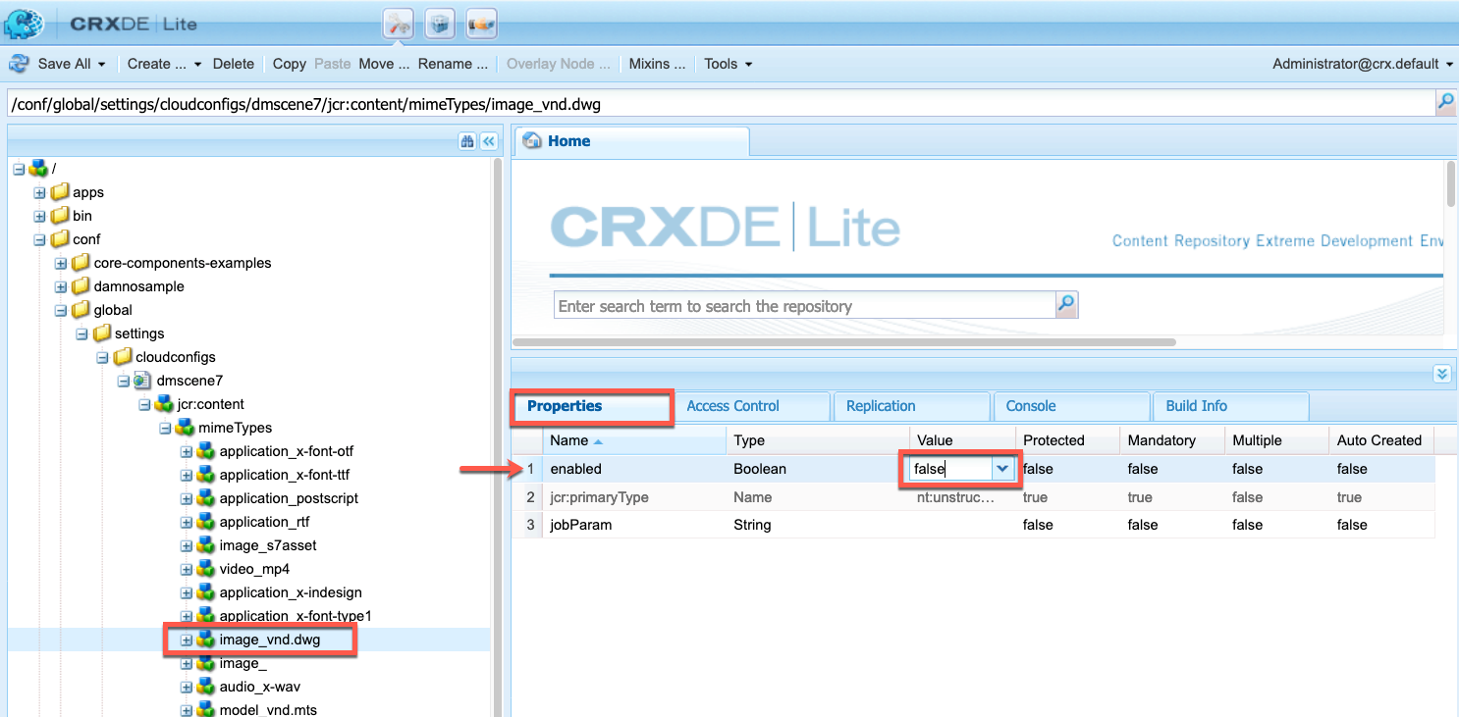1459x717 pixels.
Task: Click the CRXDE Lite switcher icon in header
Action: (x=398, y=24)
